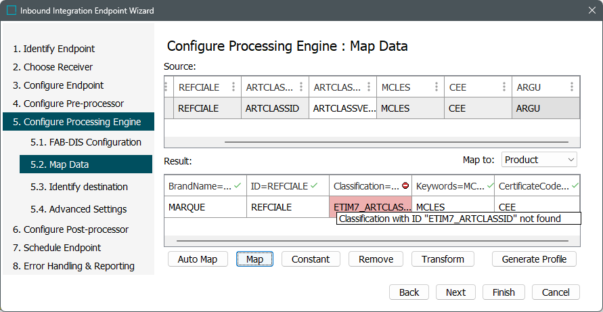Click the column menu dots on REFCIALE source header
Image resolution: width=603 pixels, height=312 pixels.
[x=234, y=87]
